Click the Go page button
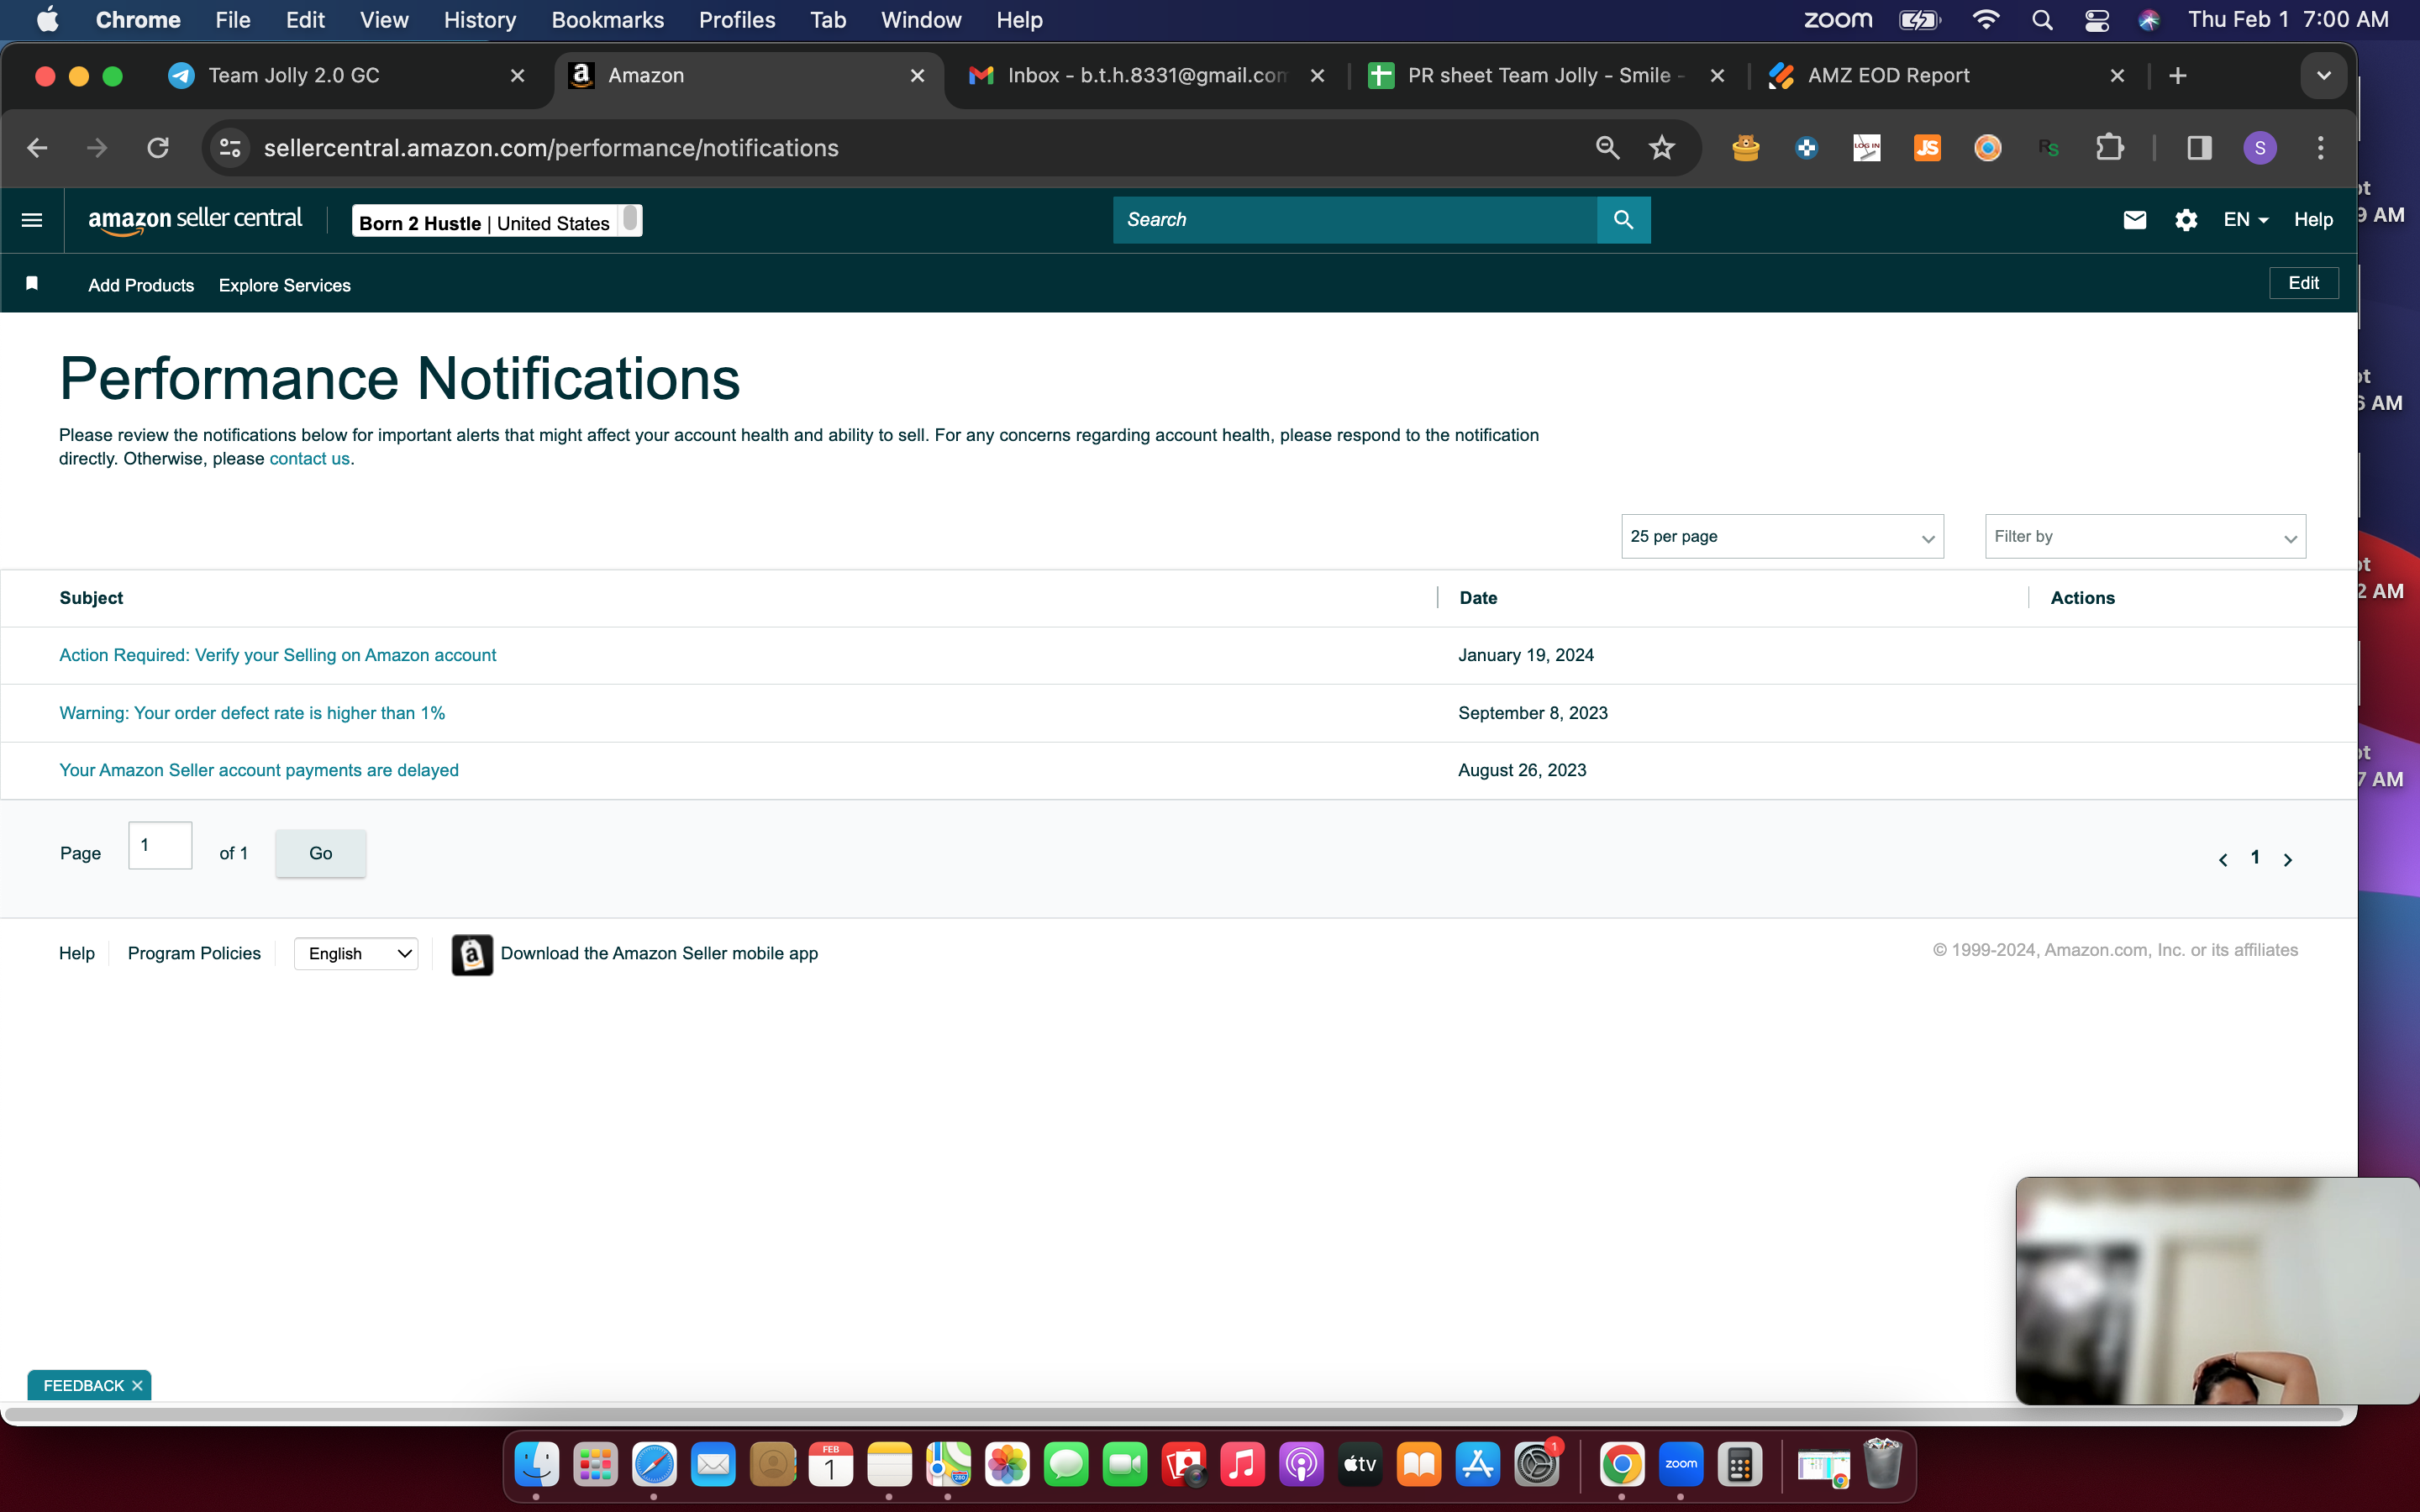This screenshot has height=1512, width=2420. (x=320, y=853)
